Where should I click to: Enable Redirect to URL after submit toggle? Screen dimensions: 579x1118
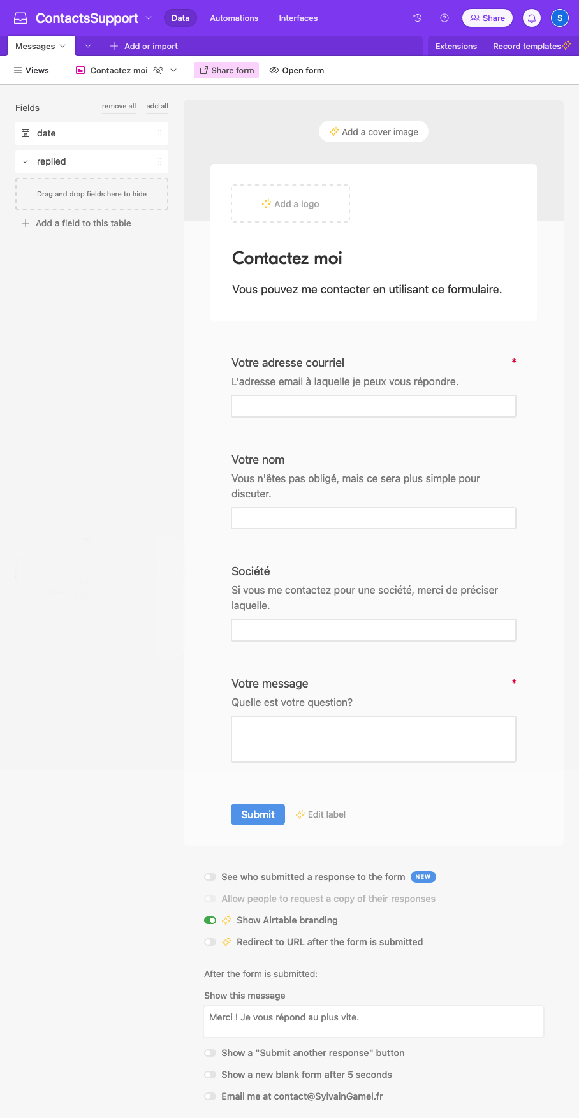point(210,942)
